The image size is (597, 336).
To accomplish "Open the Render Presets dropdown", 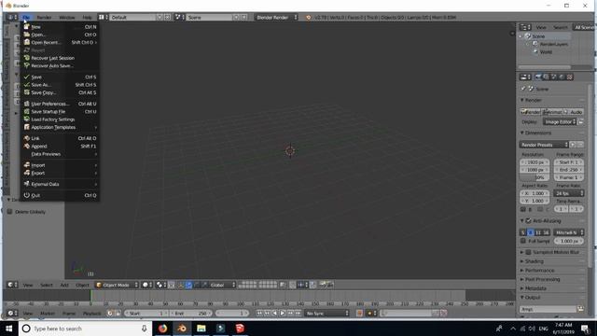I will pos(544,145).
